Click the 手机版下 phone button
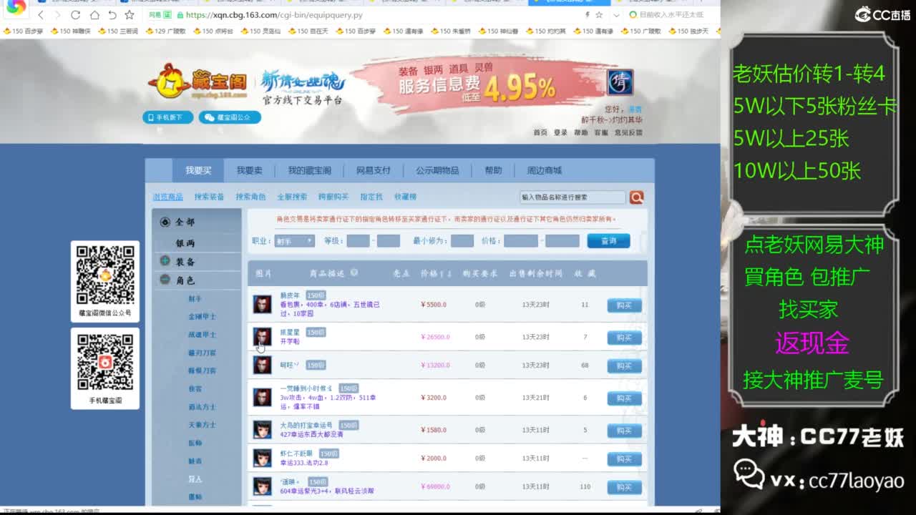916x515 pixels. click(x=168, y=117)
